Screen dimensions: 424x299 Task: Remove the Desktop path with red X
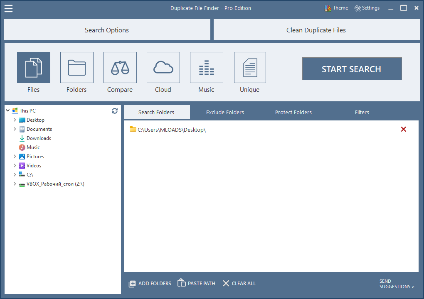403,130
